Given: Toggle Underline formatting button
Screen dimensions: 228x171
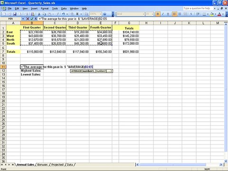Looking at the screenshot, I should click(x=168, y=14).
